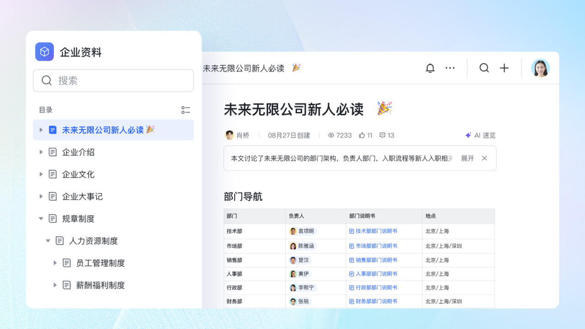The height and width of the screenshot is (329, 585).
Task: Click the plus icon to create new
Action: (504, 68)
